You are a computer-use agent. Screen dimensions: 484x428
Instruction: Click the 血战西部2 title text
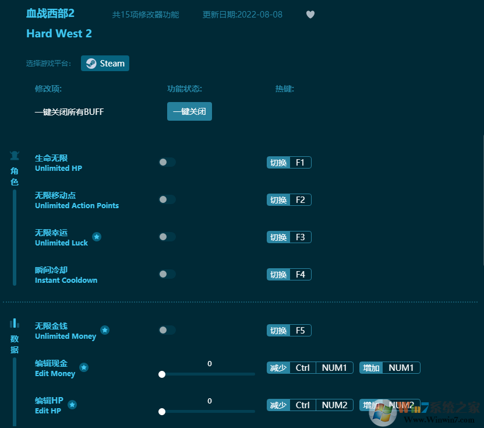(50, 13)
